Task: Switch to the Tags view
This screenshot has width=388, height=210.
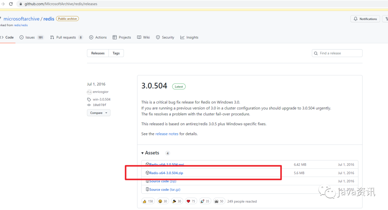Action: pos(116,53)
